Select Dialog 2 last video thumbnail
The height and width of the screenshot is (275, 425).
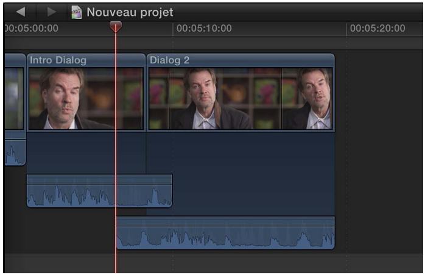click(307, 98)
